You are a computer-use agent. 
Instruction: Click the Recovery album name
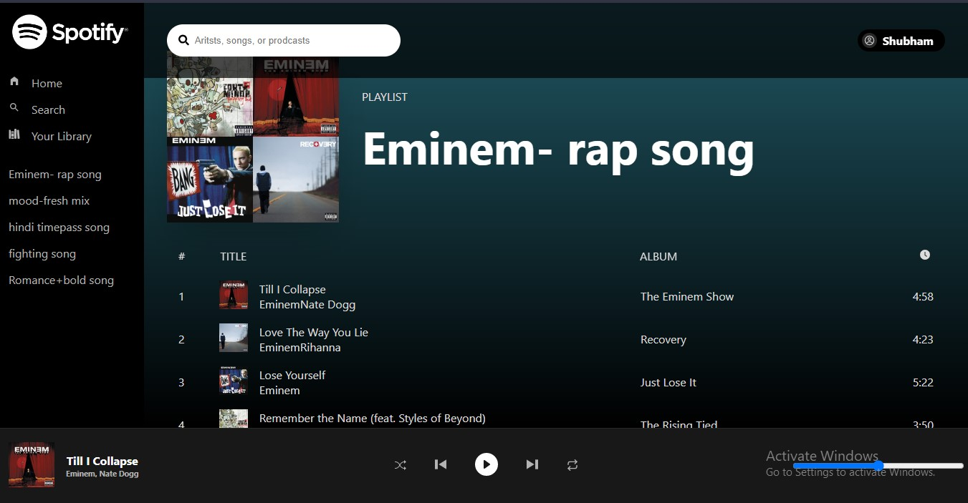(663, 340)
